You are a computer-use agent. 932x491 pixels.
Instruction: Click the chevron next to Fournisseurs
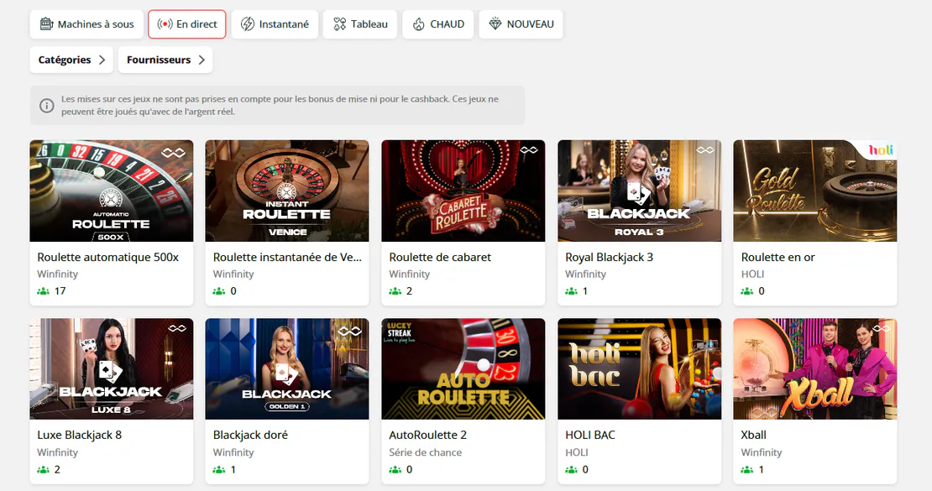point(202,60)
